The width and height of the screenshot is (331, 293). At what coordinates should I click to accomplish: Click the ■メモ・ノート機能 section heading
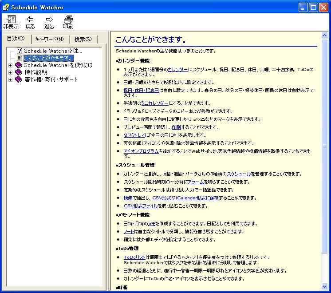(133, 215)
